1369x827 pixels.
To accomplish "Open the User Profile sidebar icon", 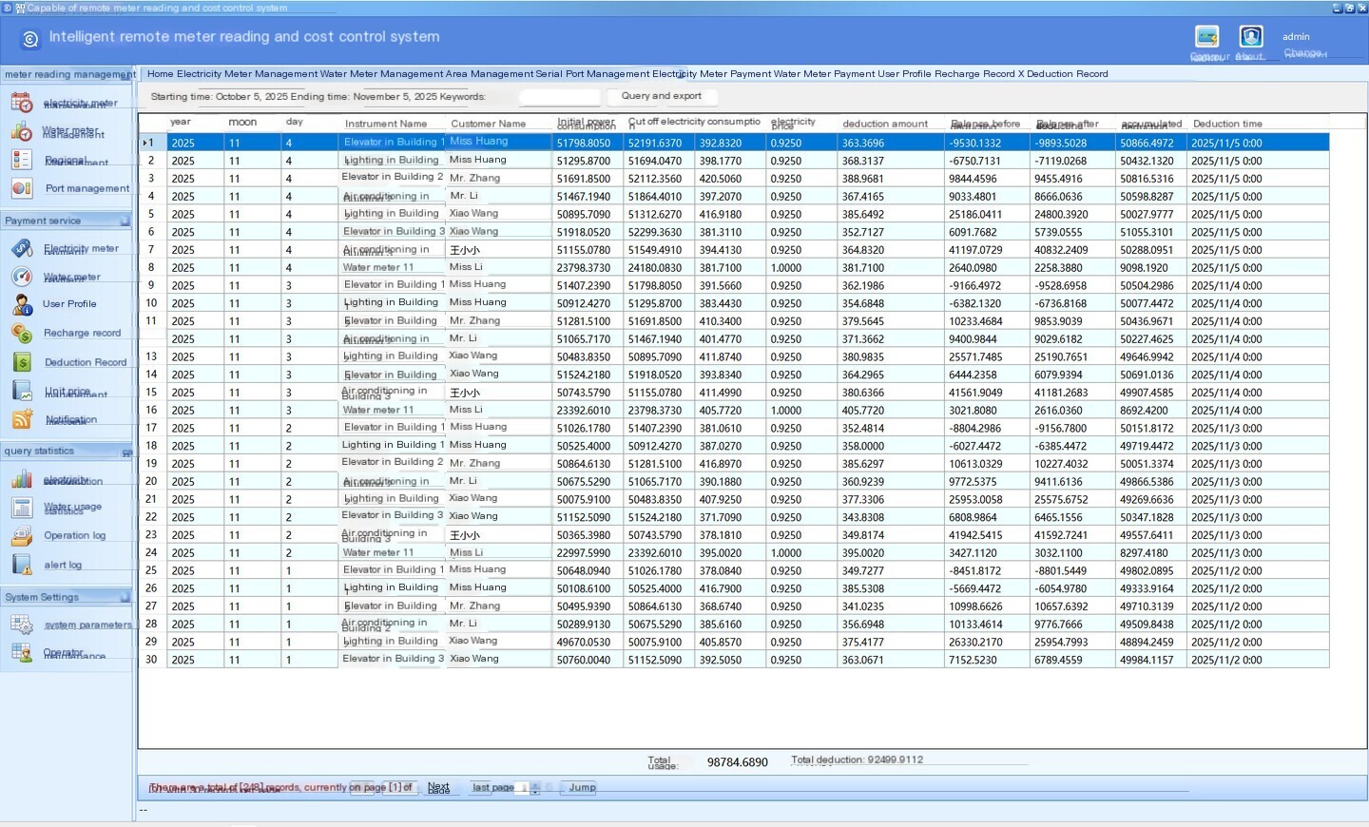I will tap(21, 304).
